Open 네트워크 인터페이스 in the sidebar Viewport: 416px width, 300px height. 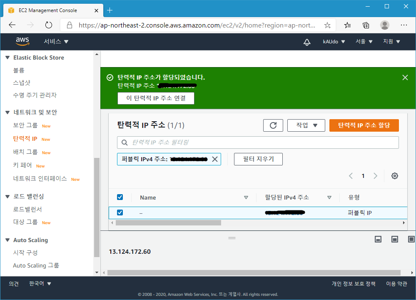pyautogui.click(x=40, y=178)
